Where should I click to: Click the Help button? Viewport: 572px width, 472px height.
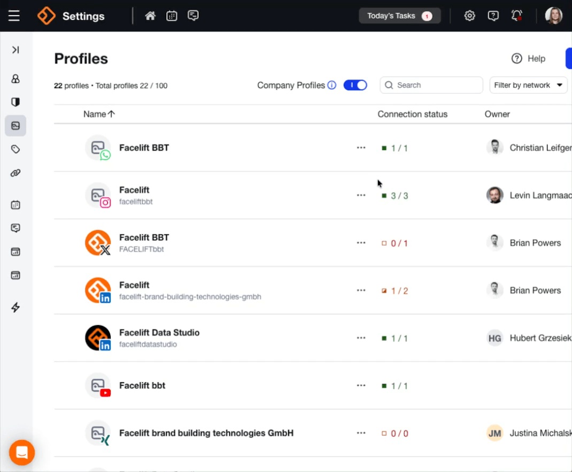point(528,59)
